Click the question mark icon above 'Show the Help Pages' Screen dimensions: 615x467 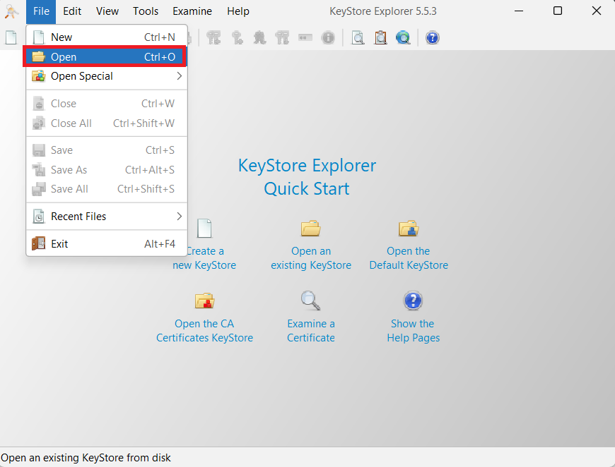click(413, 301)
